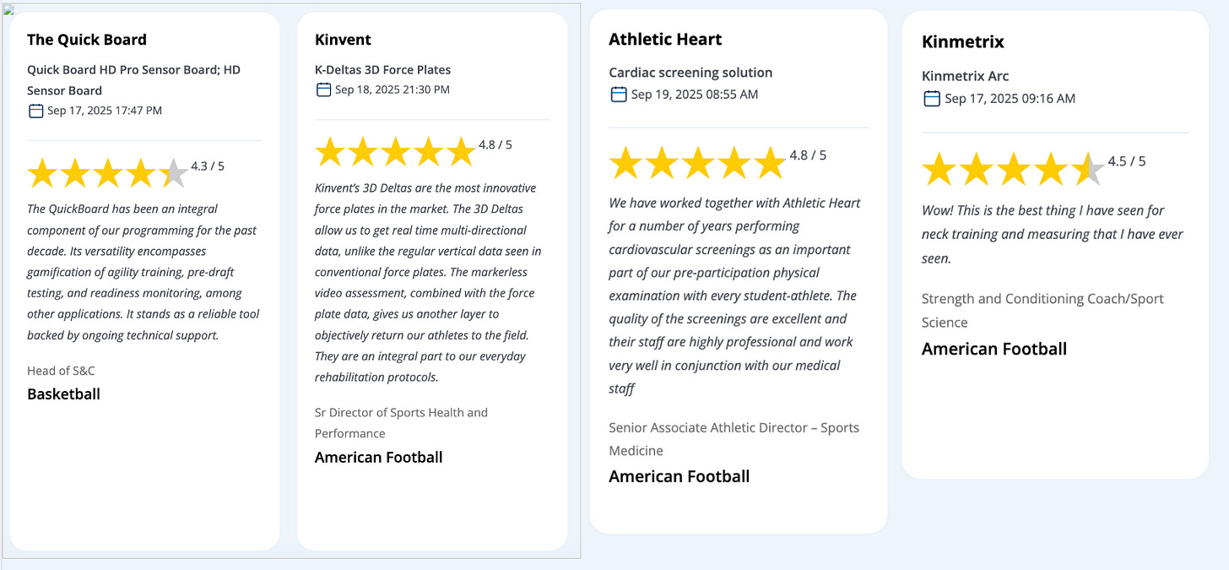Click the partially filled fifth star on Kinmetrix

[x=1087, y=169]
